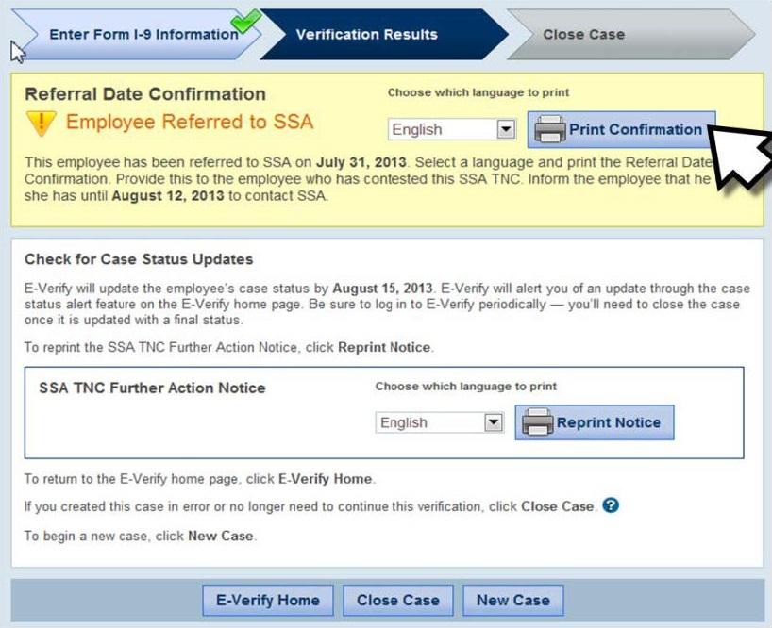Click the Check for Case Status Updates heading
Screen dimensions: 772x628
[x=139, y=259]
